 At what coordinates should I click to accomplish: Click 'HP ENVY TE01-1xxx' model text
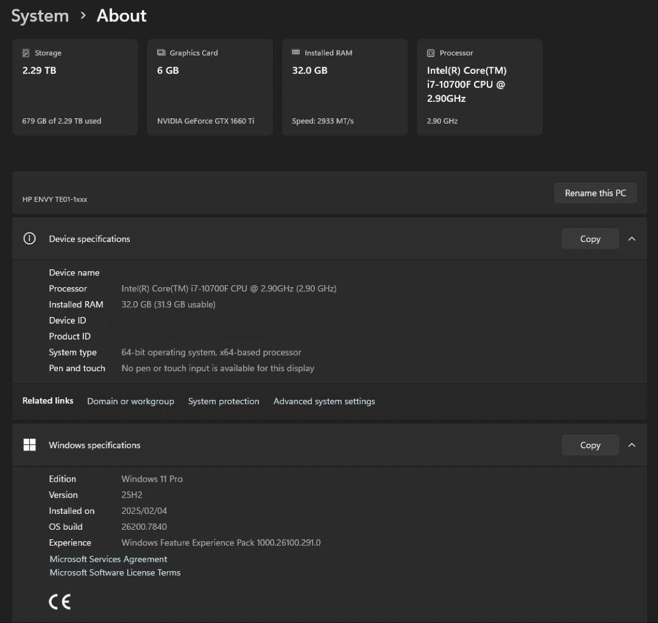55,199
